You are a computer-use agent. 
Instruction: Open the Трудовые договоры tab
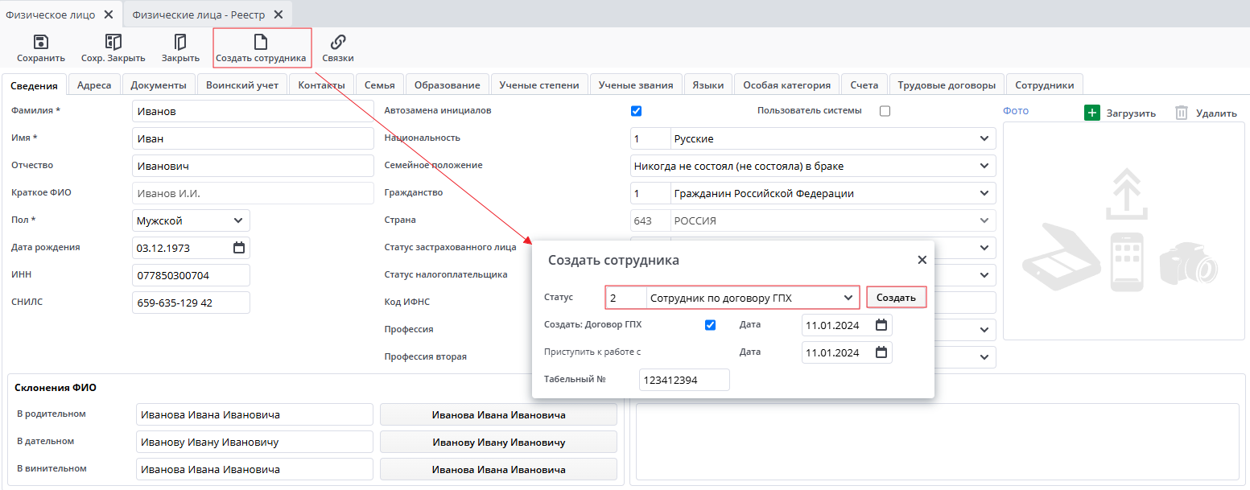pos(947,84)
